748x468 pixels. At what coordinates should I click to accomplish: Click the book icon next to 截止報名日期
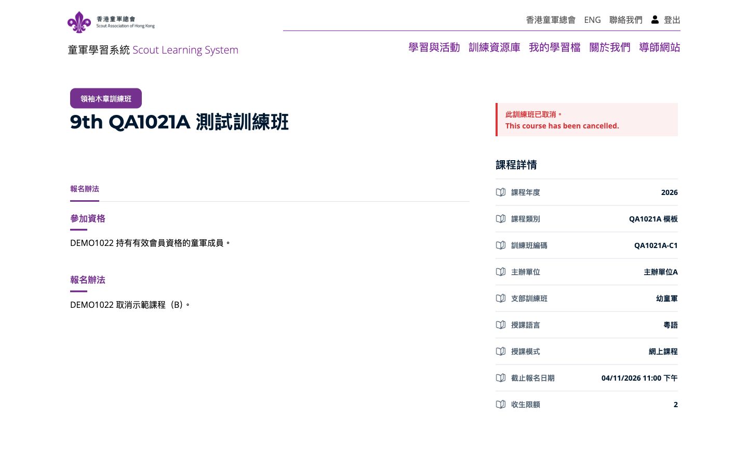(501, 378)
